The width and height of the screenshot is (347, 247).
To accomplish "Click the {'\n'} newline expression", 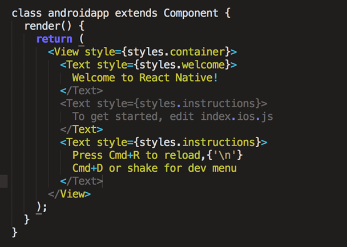I will [x=225, y=155].
